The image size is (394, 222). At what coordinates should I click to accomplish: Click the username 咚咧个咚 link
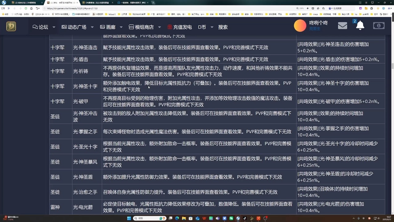(x=318, y=23)
